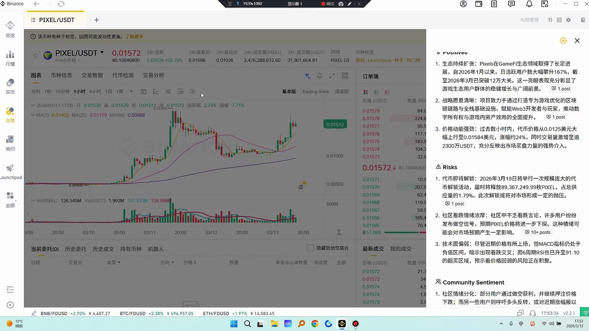Open the 交易数据 tab

coord(92,75)
